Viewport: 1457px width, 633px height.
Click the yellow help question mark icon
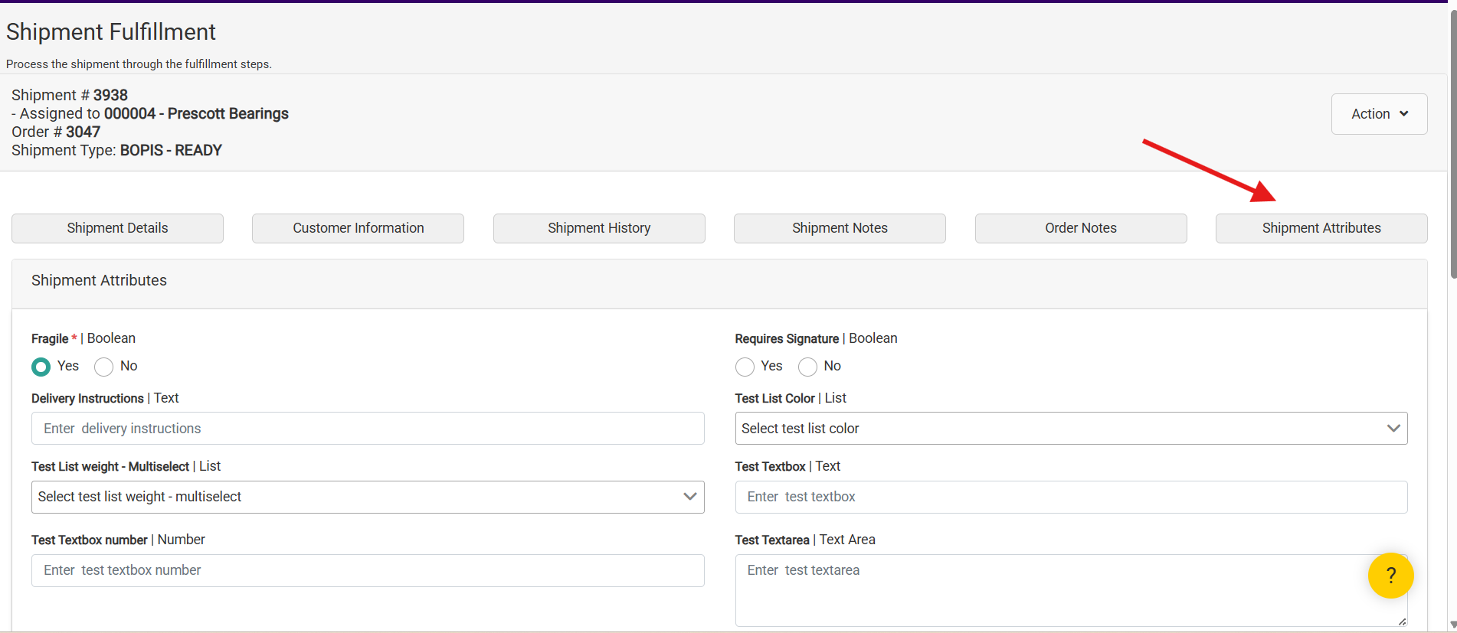point(1390,576)
